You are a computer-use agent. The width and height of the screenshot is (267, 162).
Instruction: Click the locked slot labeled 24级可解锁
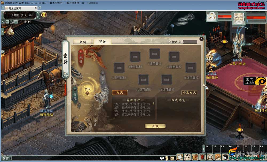coord(174,57)
